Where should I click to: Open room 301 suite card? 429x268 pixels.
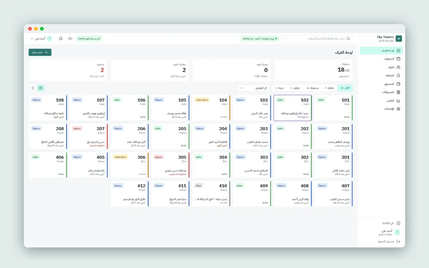[333, 165]
